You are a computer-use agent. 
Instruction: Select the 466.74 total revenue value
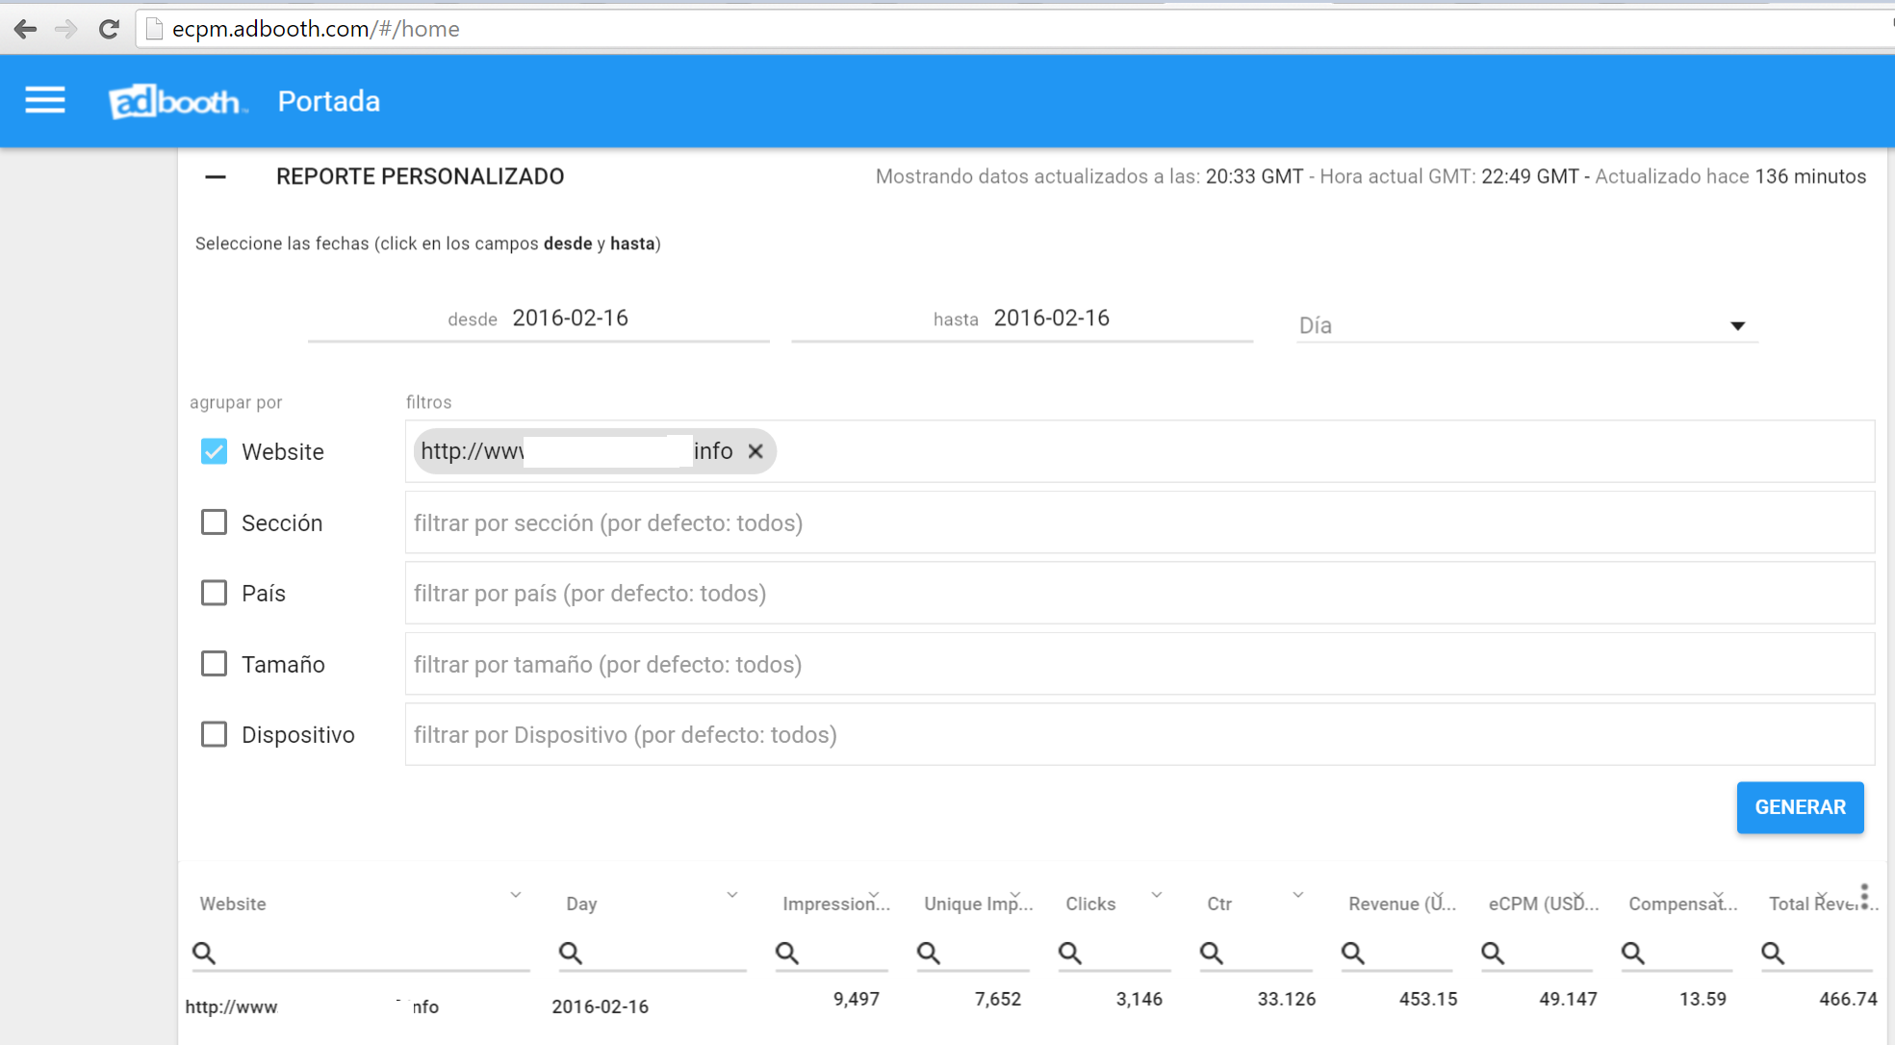point(1848,999)
